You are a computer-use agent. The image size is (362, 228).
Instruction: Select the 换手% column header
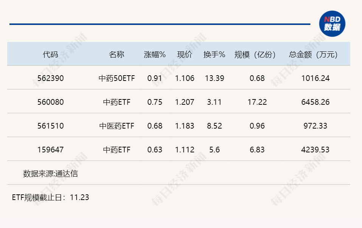(x=214, y=54)
